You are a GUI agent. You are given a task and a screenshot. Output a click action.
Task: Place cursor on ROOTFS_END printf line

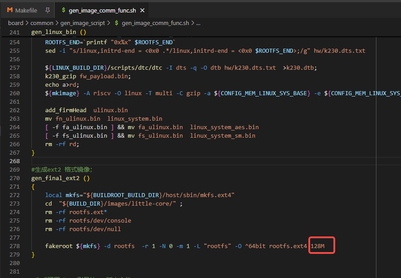110,42
